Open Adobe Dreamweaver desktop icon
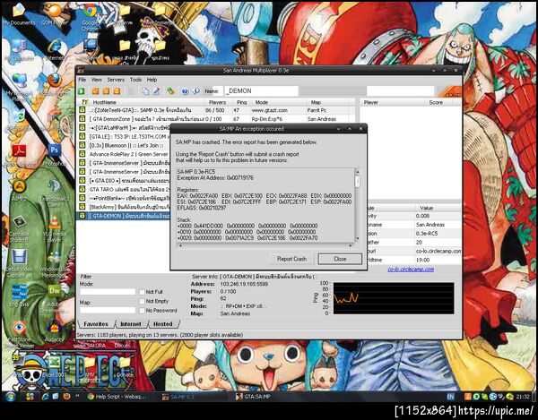The image size is (538, 420). [54, 297]
